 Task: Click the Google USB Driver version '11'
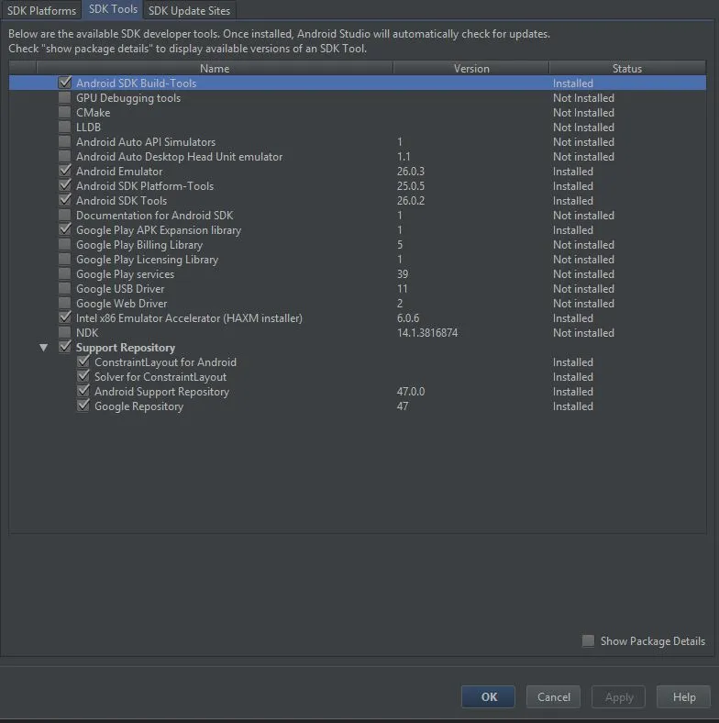(x=402, y=289)
